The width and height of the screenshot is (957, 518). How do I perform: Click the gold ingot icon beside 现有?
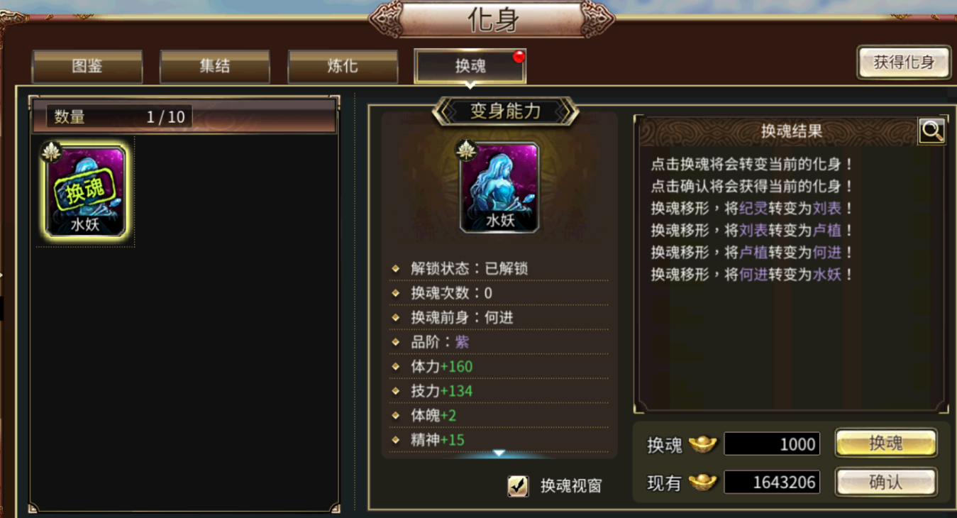coord(703,483)
